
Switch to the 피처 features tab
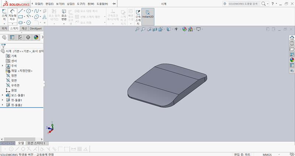pos(4,29)
